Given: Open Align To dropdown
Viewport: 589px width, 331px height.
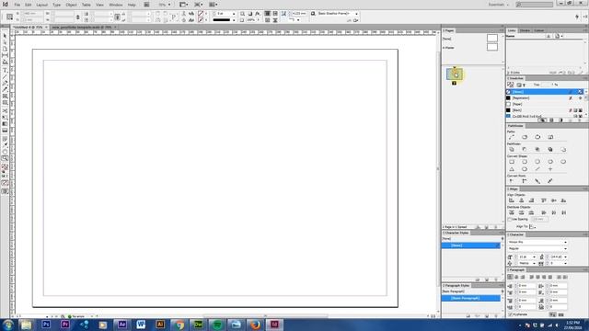Looking at the screenshot, I should tap(532, 227).
